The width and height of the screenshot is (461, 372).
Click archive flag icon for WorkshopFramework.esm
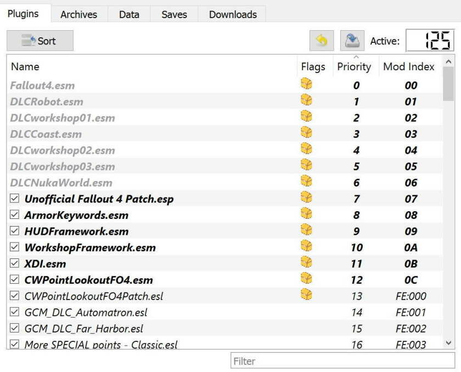(306, 246)
